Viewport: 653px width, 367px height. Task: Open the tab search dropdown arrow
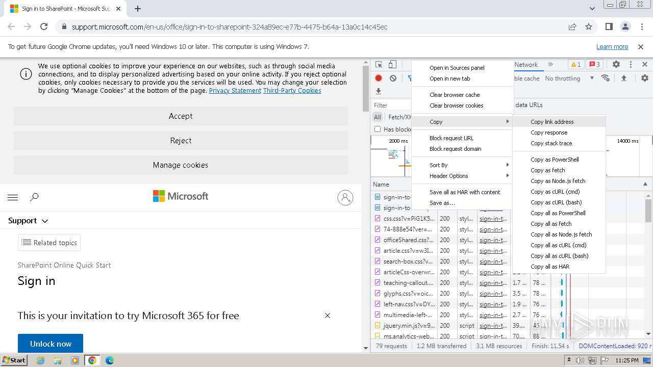592,9
